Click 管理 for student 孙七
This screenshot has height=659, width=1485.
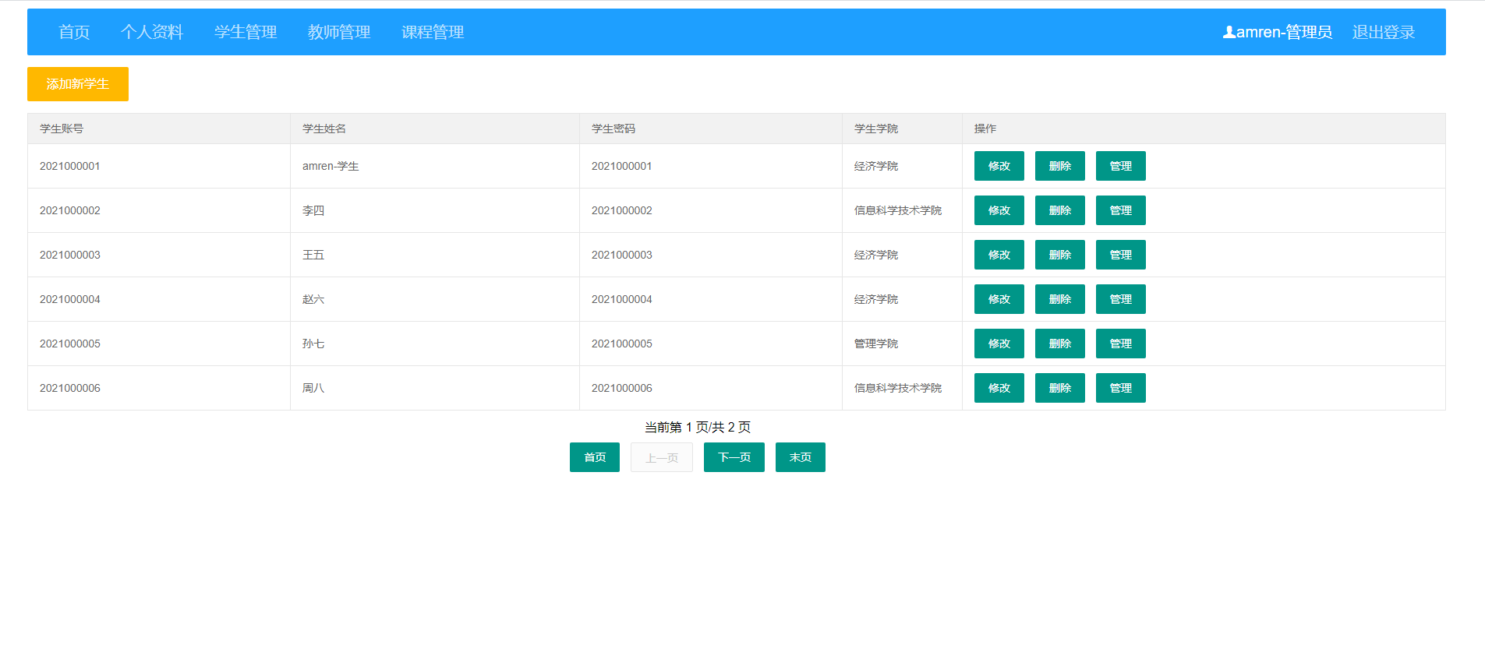pyautogui.click(x=1121, y=344)
